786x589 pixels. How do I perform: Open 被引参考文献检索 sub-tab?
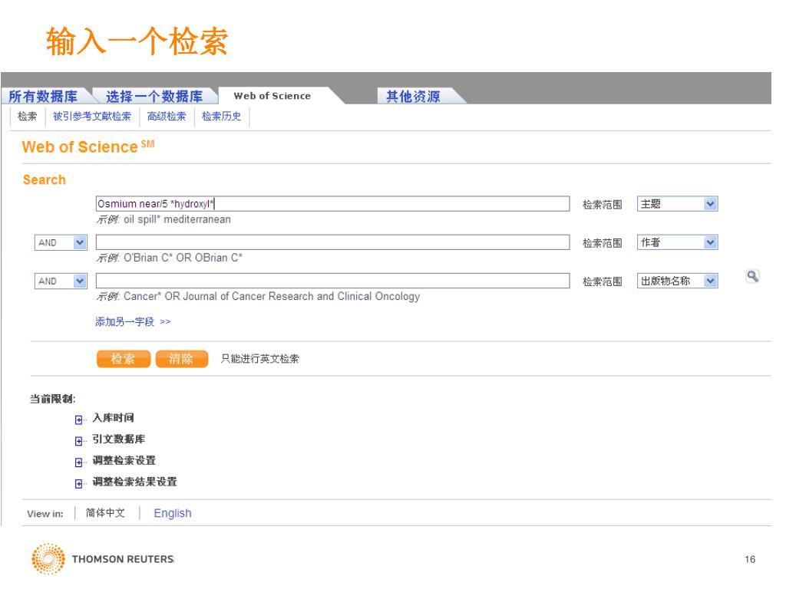tap(92, 117)
